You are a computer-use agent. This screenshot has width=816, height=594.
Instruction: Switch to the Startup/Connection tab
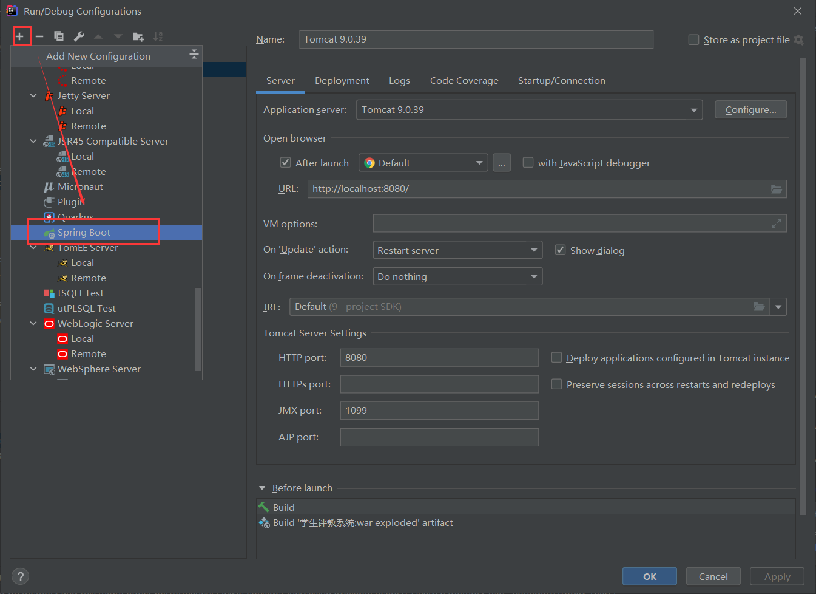coord(562,81)
